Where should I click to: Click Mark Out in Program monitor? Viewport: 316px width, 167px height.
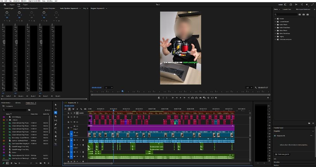click(167, 98)
